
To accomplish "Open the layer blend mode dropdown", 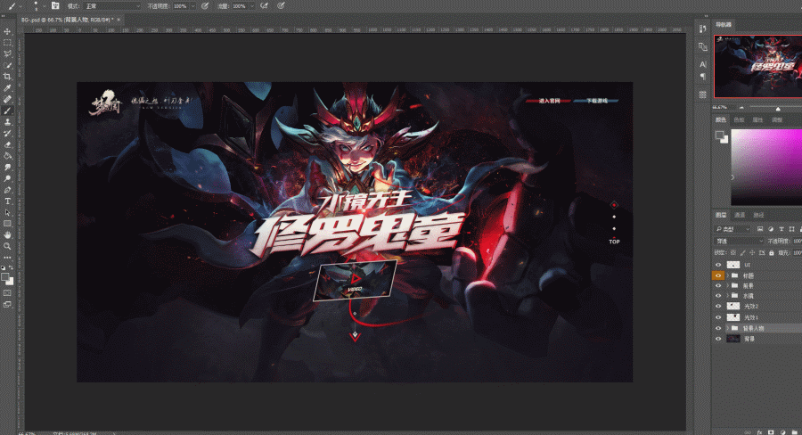I will click(x=739, y=241).
